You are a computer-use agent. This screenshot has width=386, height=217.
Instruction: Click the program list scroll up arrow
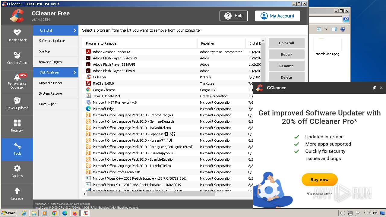pos(263,41)
